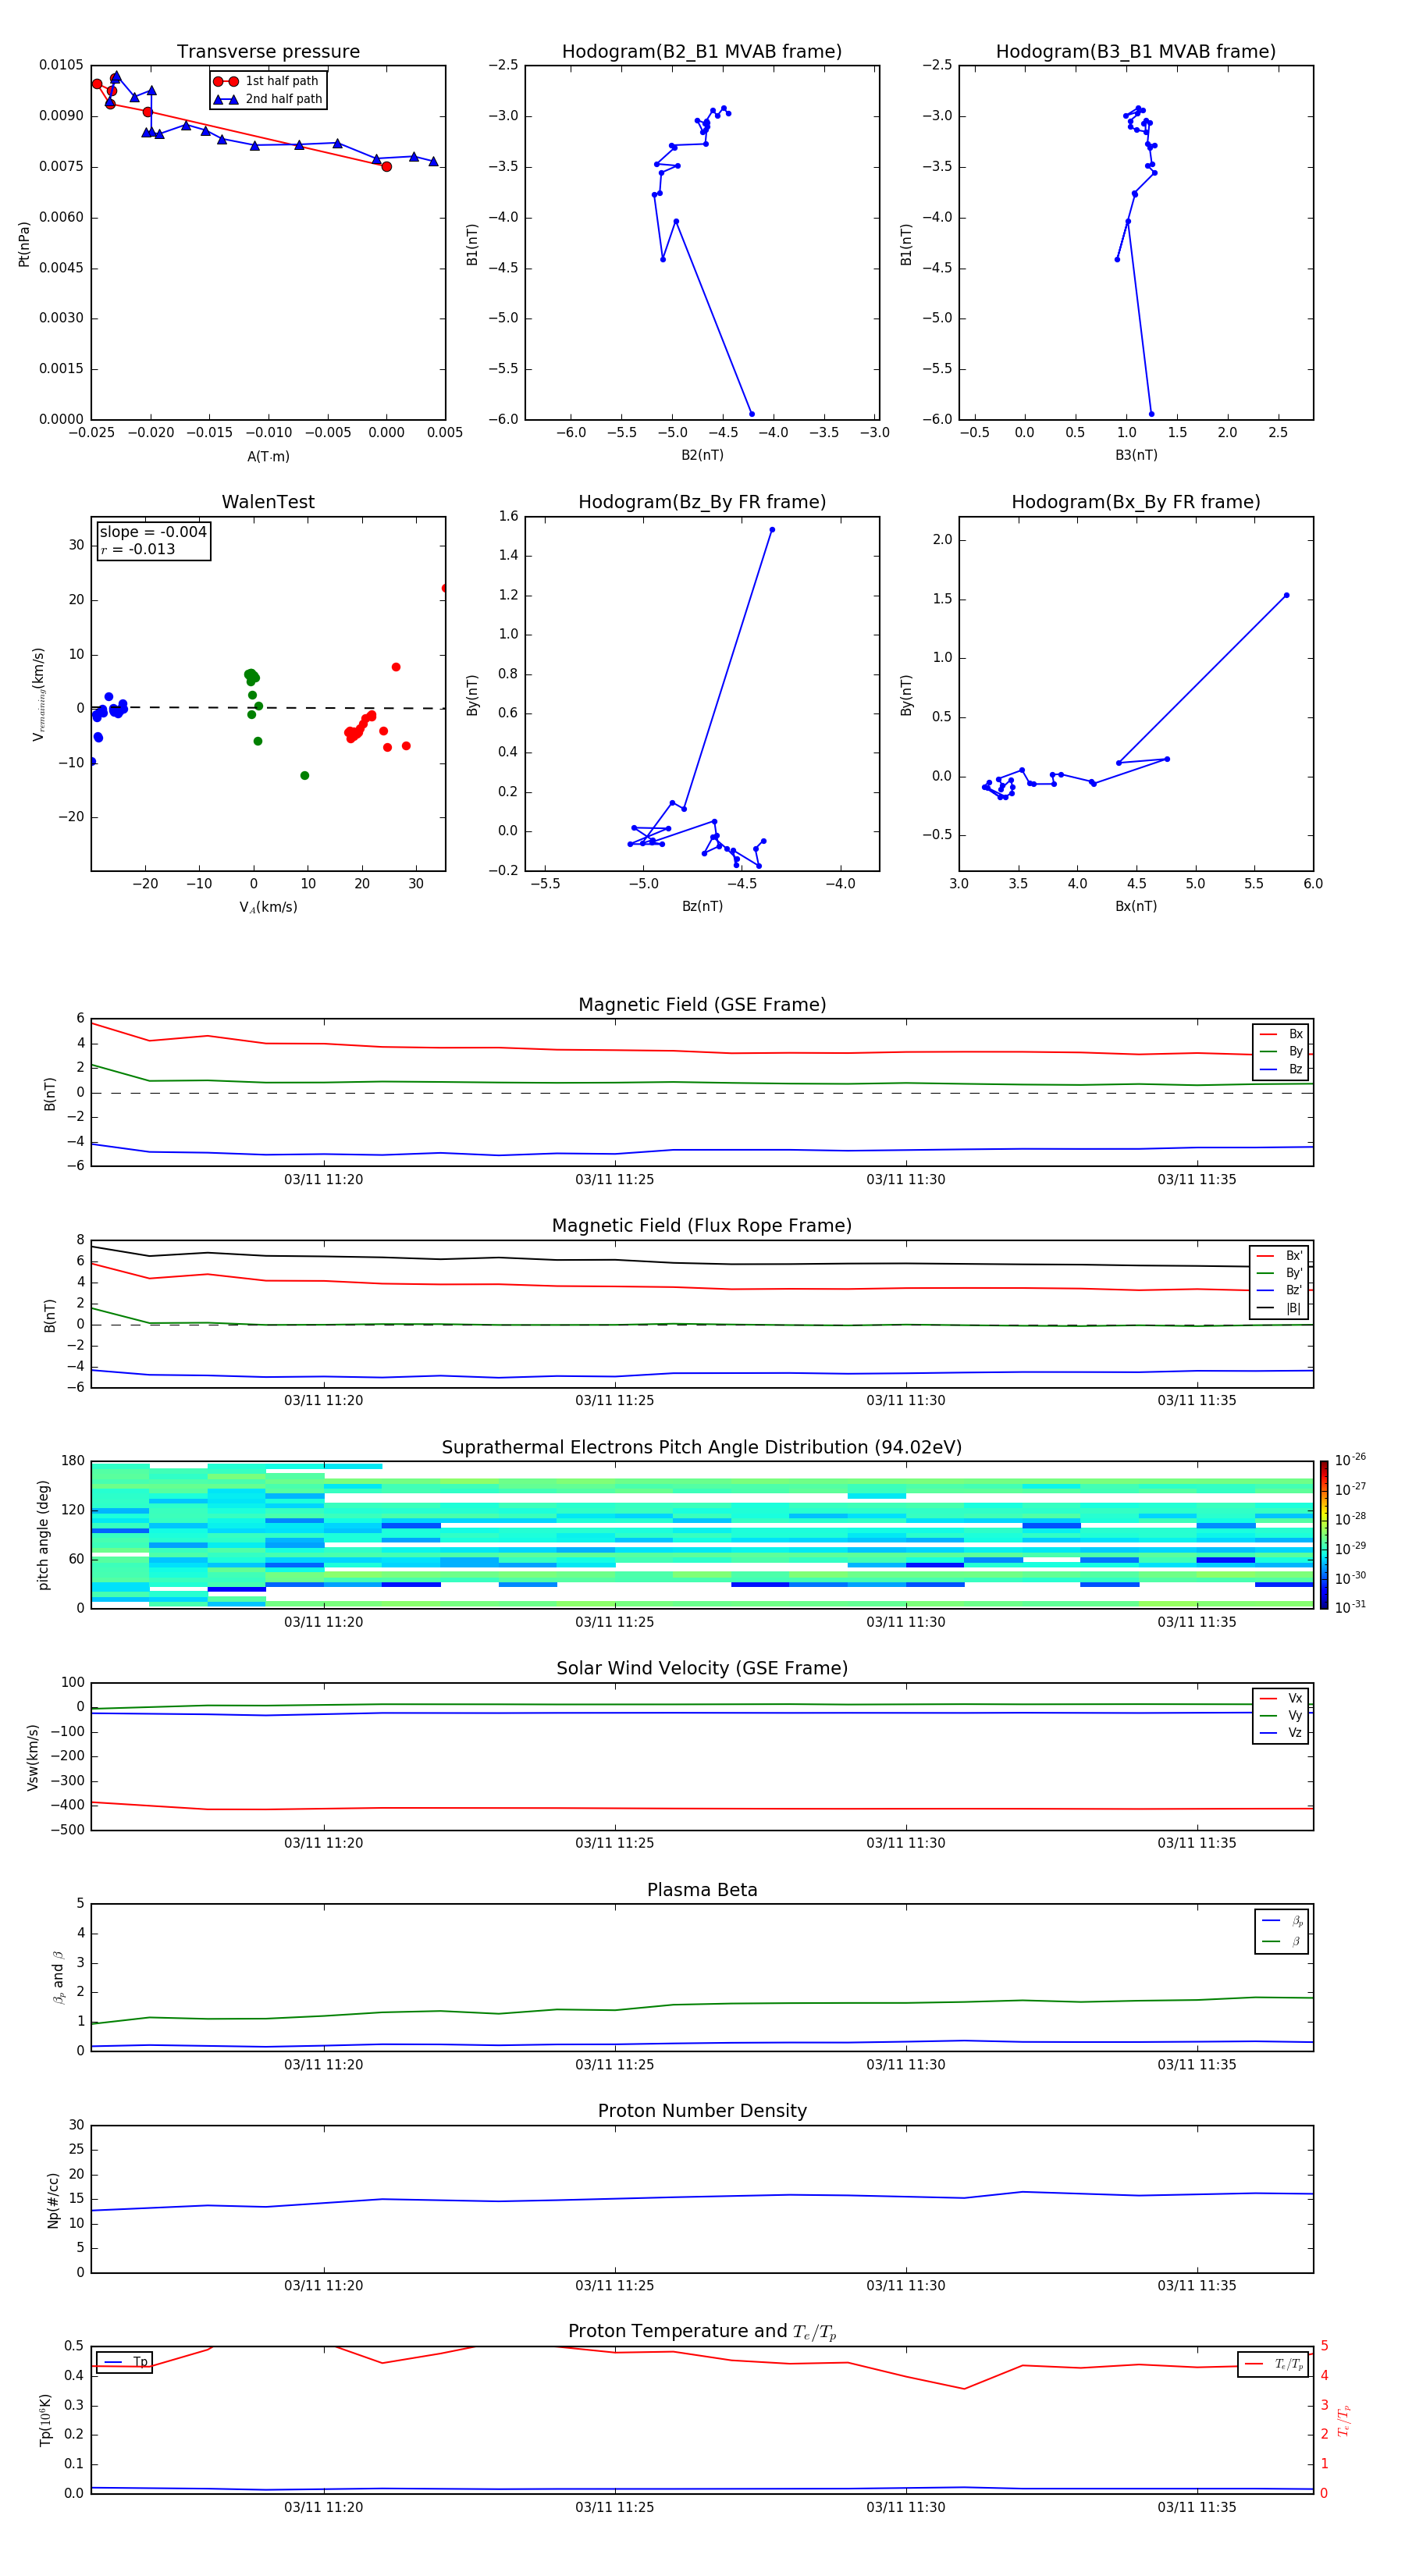Click the last point on B2_B1 hodogram
The height and width of the screenshot is (2576, 1405).
point(752,414)
